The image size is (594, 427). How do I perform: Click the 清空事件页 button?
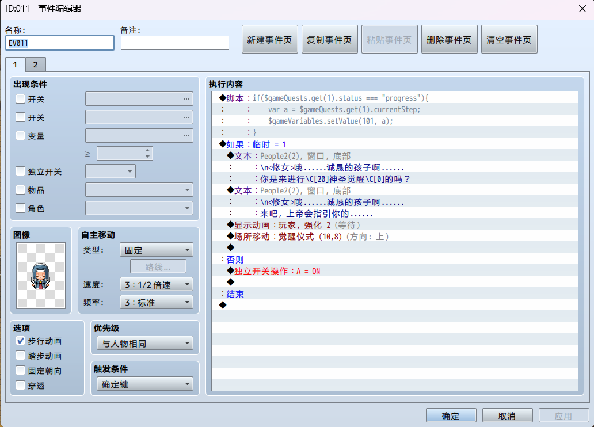pyautogui.click(x=509, y=39)
